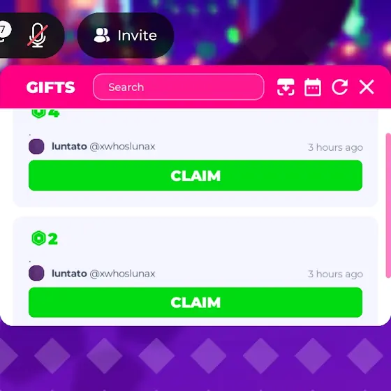Screen dimensions: 391x391
Task: Click luntato's avatar on second gift
Action: [36, 273]
